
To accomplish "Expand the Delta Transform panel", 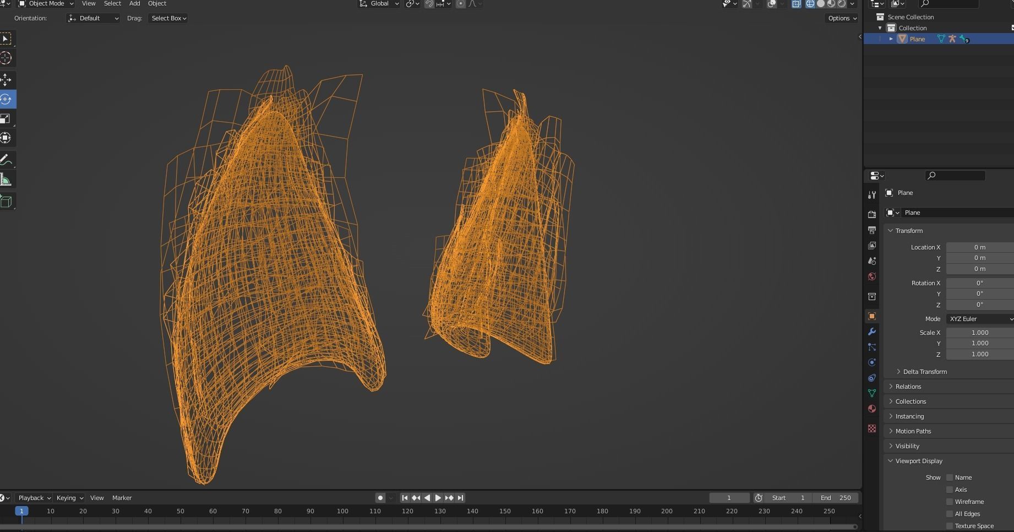I will click(925, 372).
